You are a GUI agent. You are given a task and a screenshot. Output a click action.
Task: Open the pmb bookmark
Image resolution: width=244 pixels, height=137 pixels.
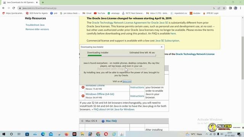54,13
